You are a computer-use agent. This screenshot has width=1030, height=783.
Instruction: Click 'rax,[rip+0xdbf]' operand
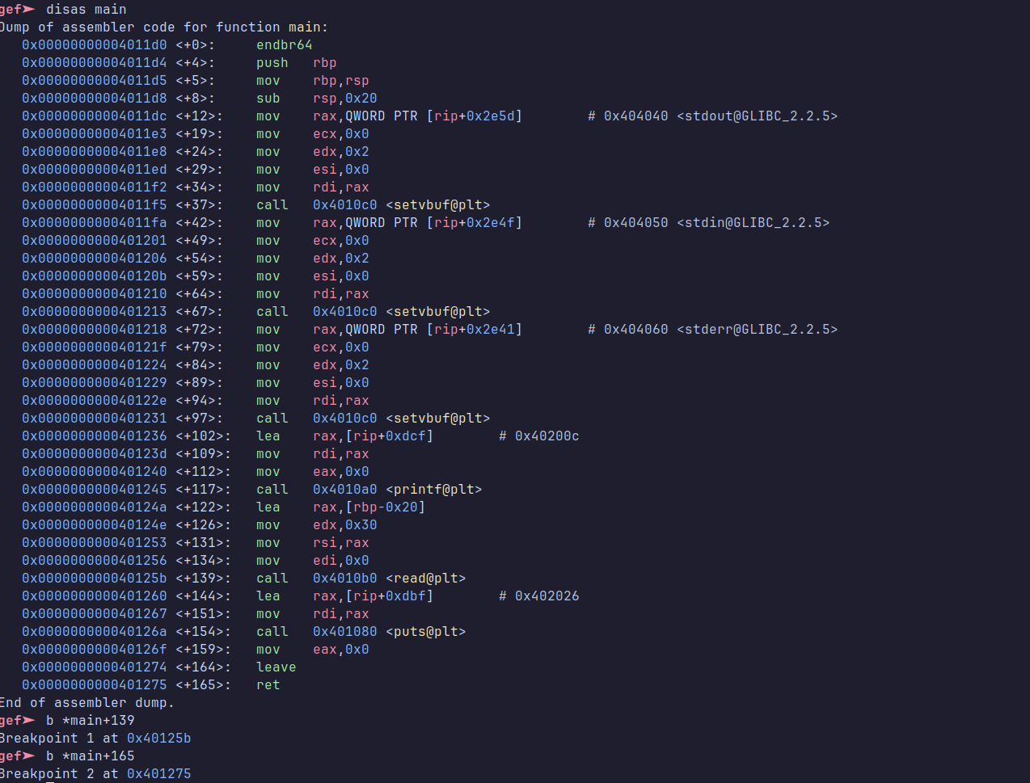coord(373,596)
